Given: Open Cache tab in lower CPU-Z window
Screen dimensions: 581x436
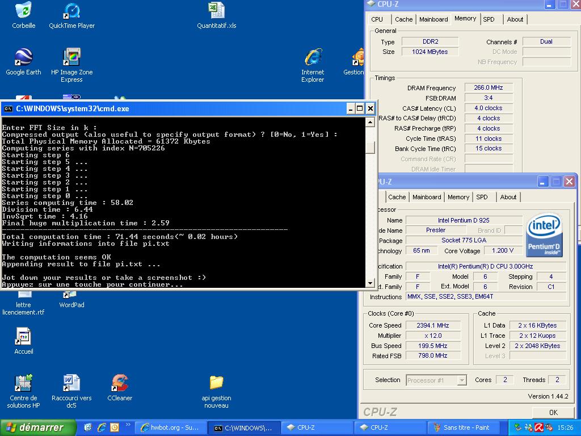Looking at the screenshot, I should [x=397, y=197].
